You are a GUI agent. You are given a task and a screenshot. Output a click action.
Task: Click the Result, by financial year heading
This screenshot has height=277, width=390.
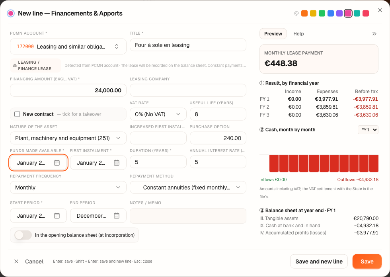[x=289, y=83]
